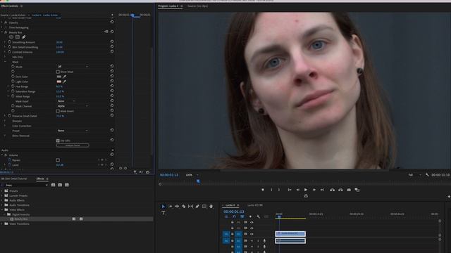Viewport: 451px width, 253px height.
Task: Select the Razor tool
Action: (183, 206)
